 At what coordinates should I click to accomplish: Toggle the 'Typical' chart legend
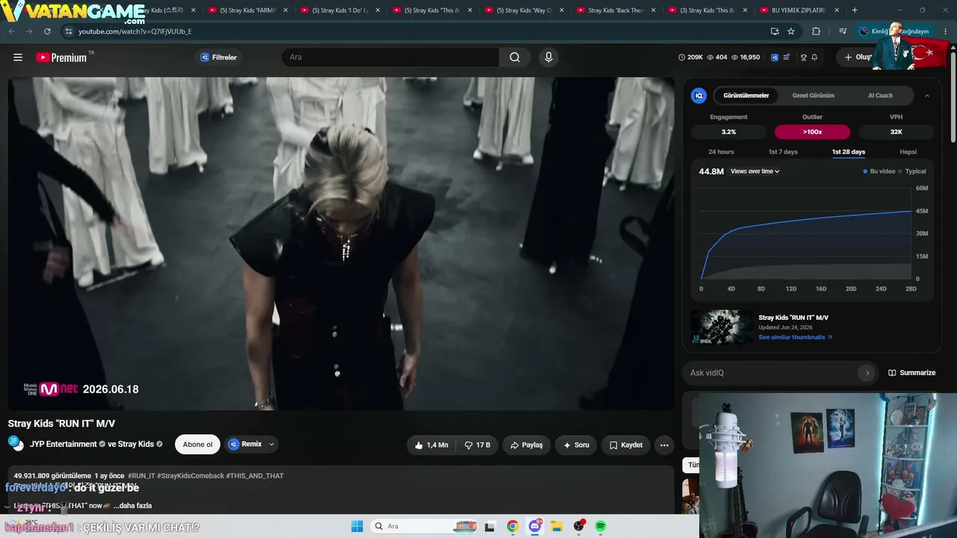[x=912, y=171]
